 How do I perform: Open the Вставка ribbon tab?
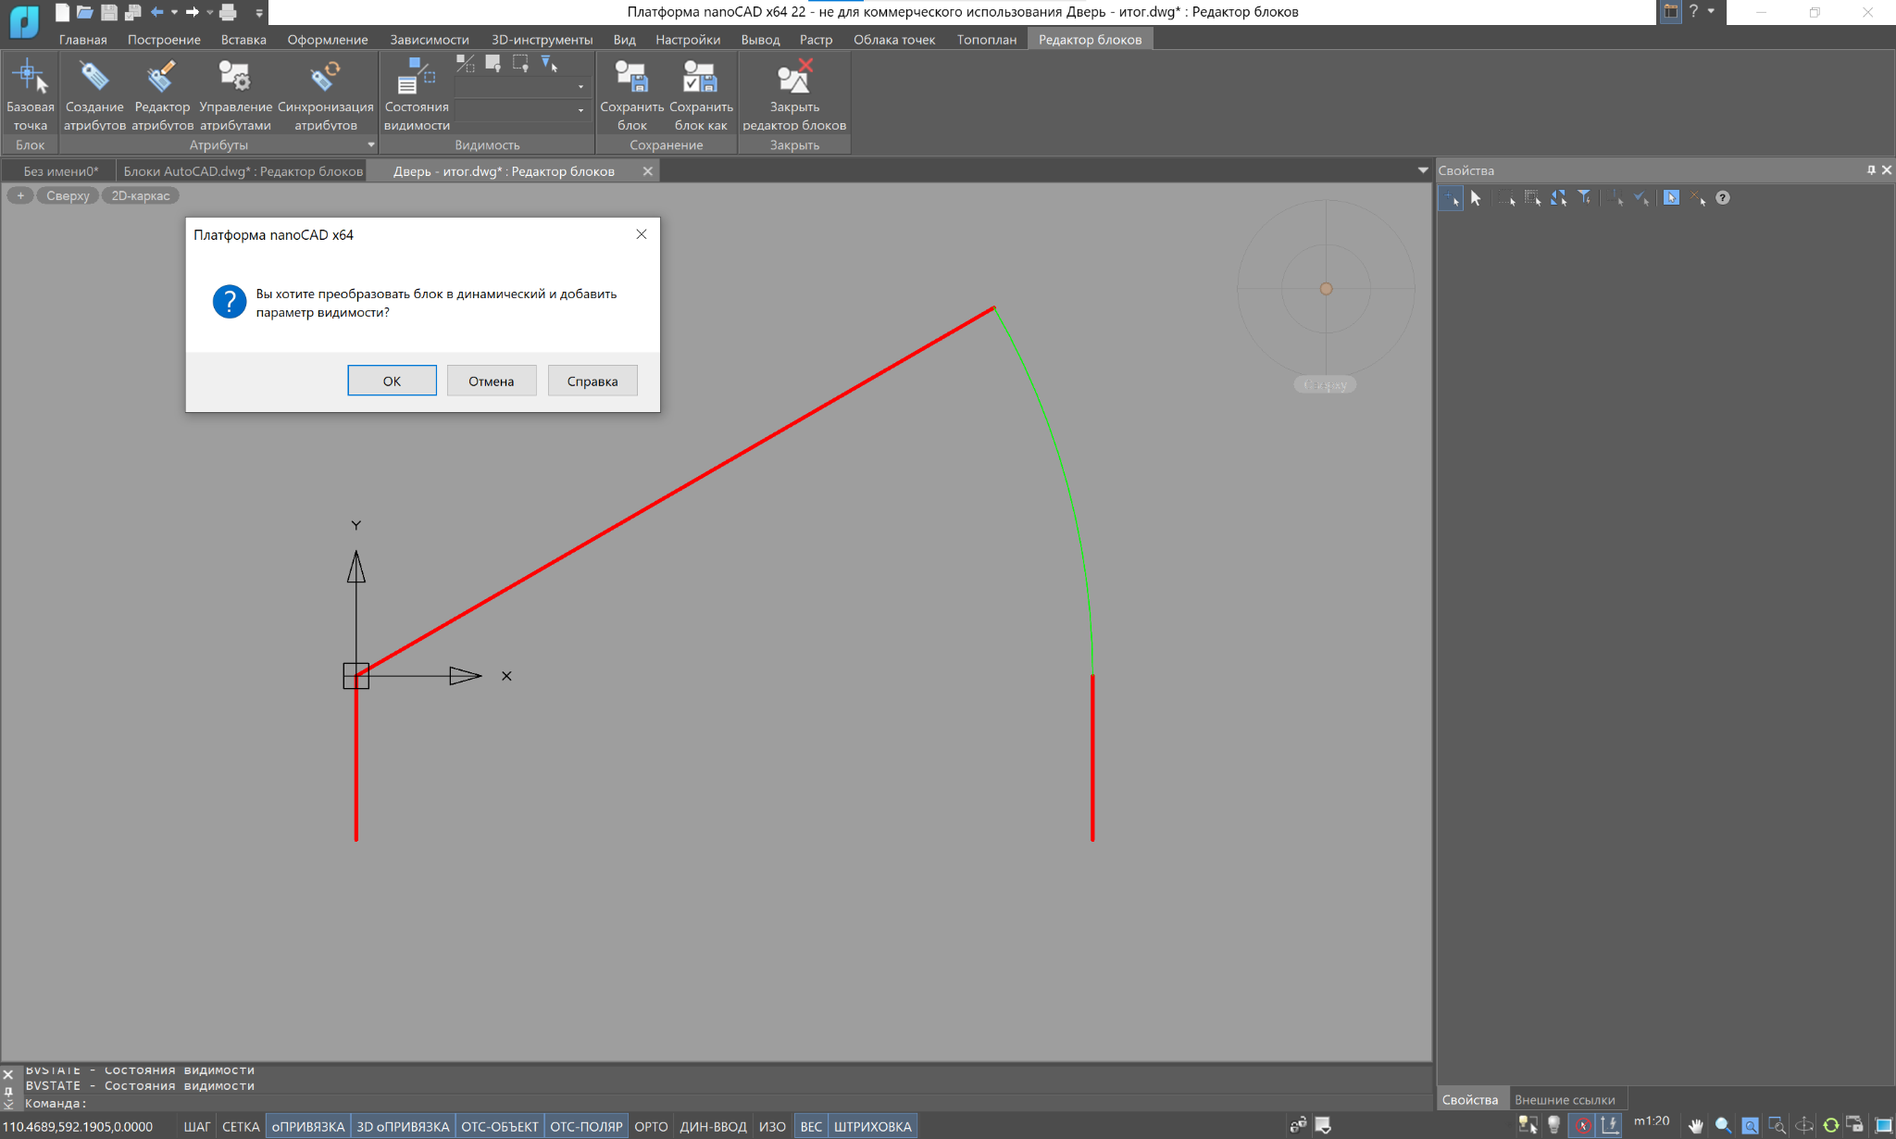[243, 39]
